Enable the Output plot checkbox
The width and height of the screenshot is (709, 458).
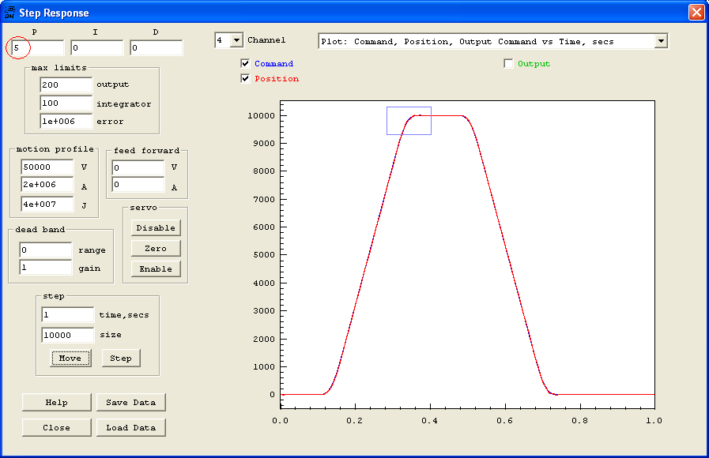coord(509,63)
